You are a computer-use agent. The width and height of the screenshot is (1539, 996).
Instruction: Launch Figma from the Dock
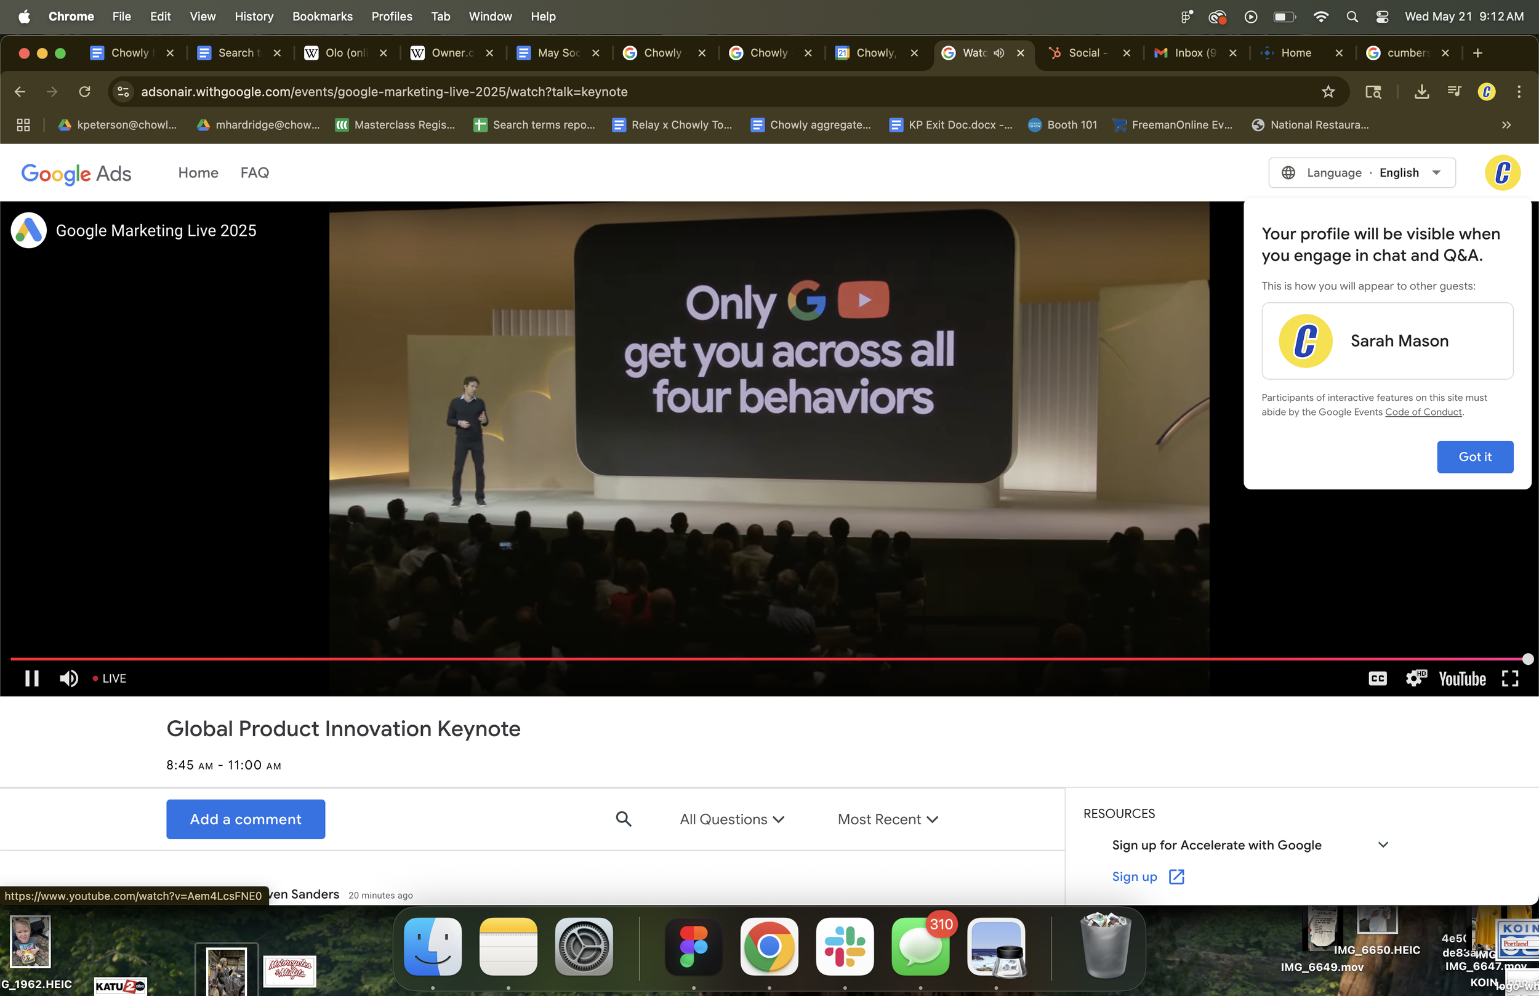point(693,946)
